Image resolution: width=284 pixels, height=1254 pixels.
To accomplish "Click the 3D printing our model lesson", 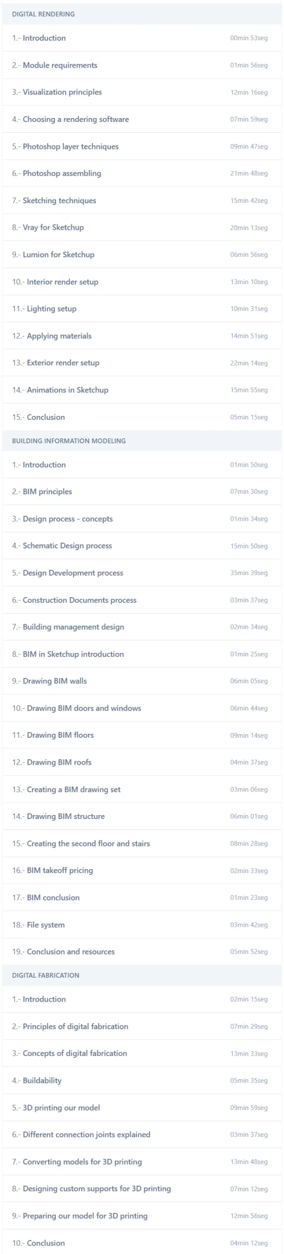I will point(142,1108).
